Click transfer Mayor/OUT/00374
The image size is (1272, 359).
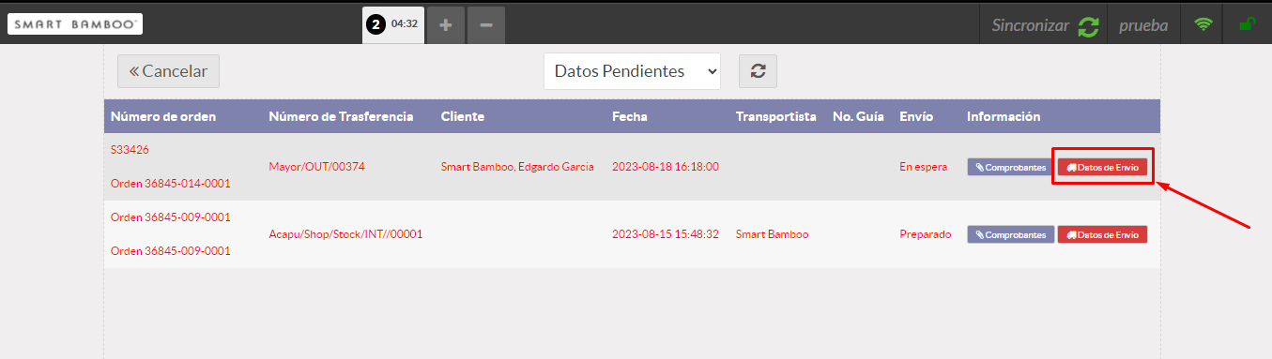[x=316, y=167]
